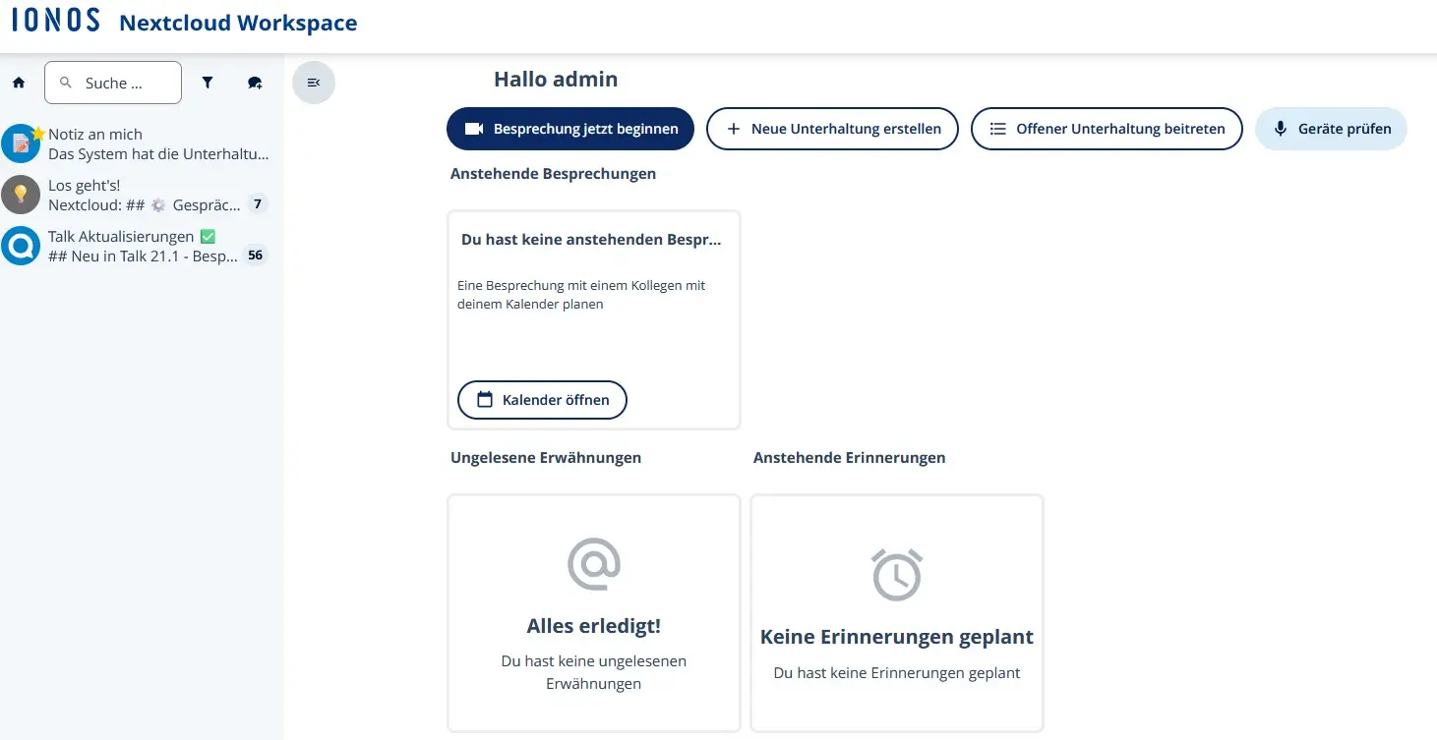Click the list icon on Offener Unterhaltung beitreten
1437x740 pixels.
[x=995, y=128]
